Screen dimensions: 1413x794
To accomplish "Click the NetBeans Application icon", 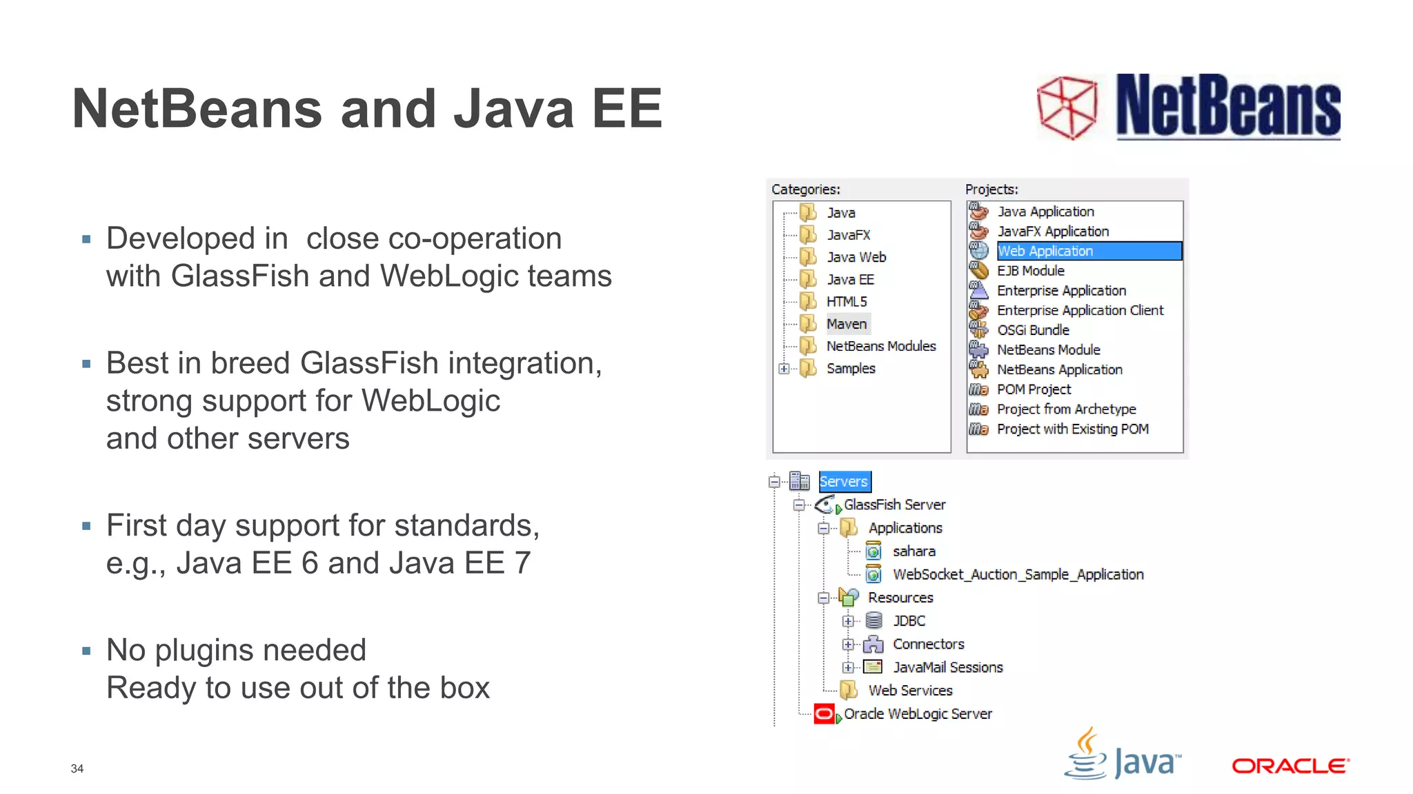I will tap(978, 369).
